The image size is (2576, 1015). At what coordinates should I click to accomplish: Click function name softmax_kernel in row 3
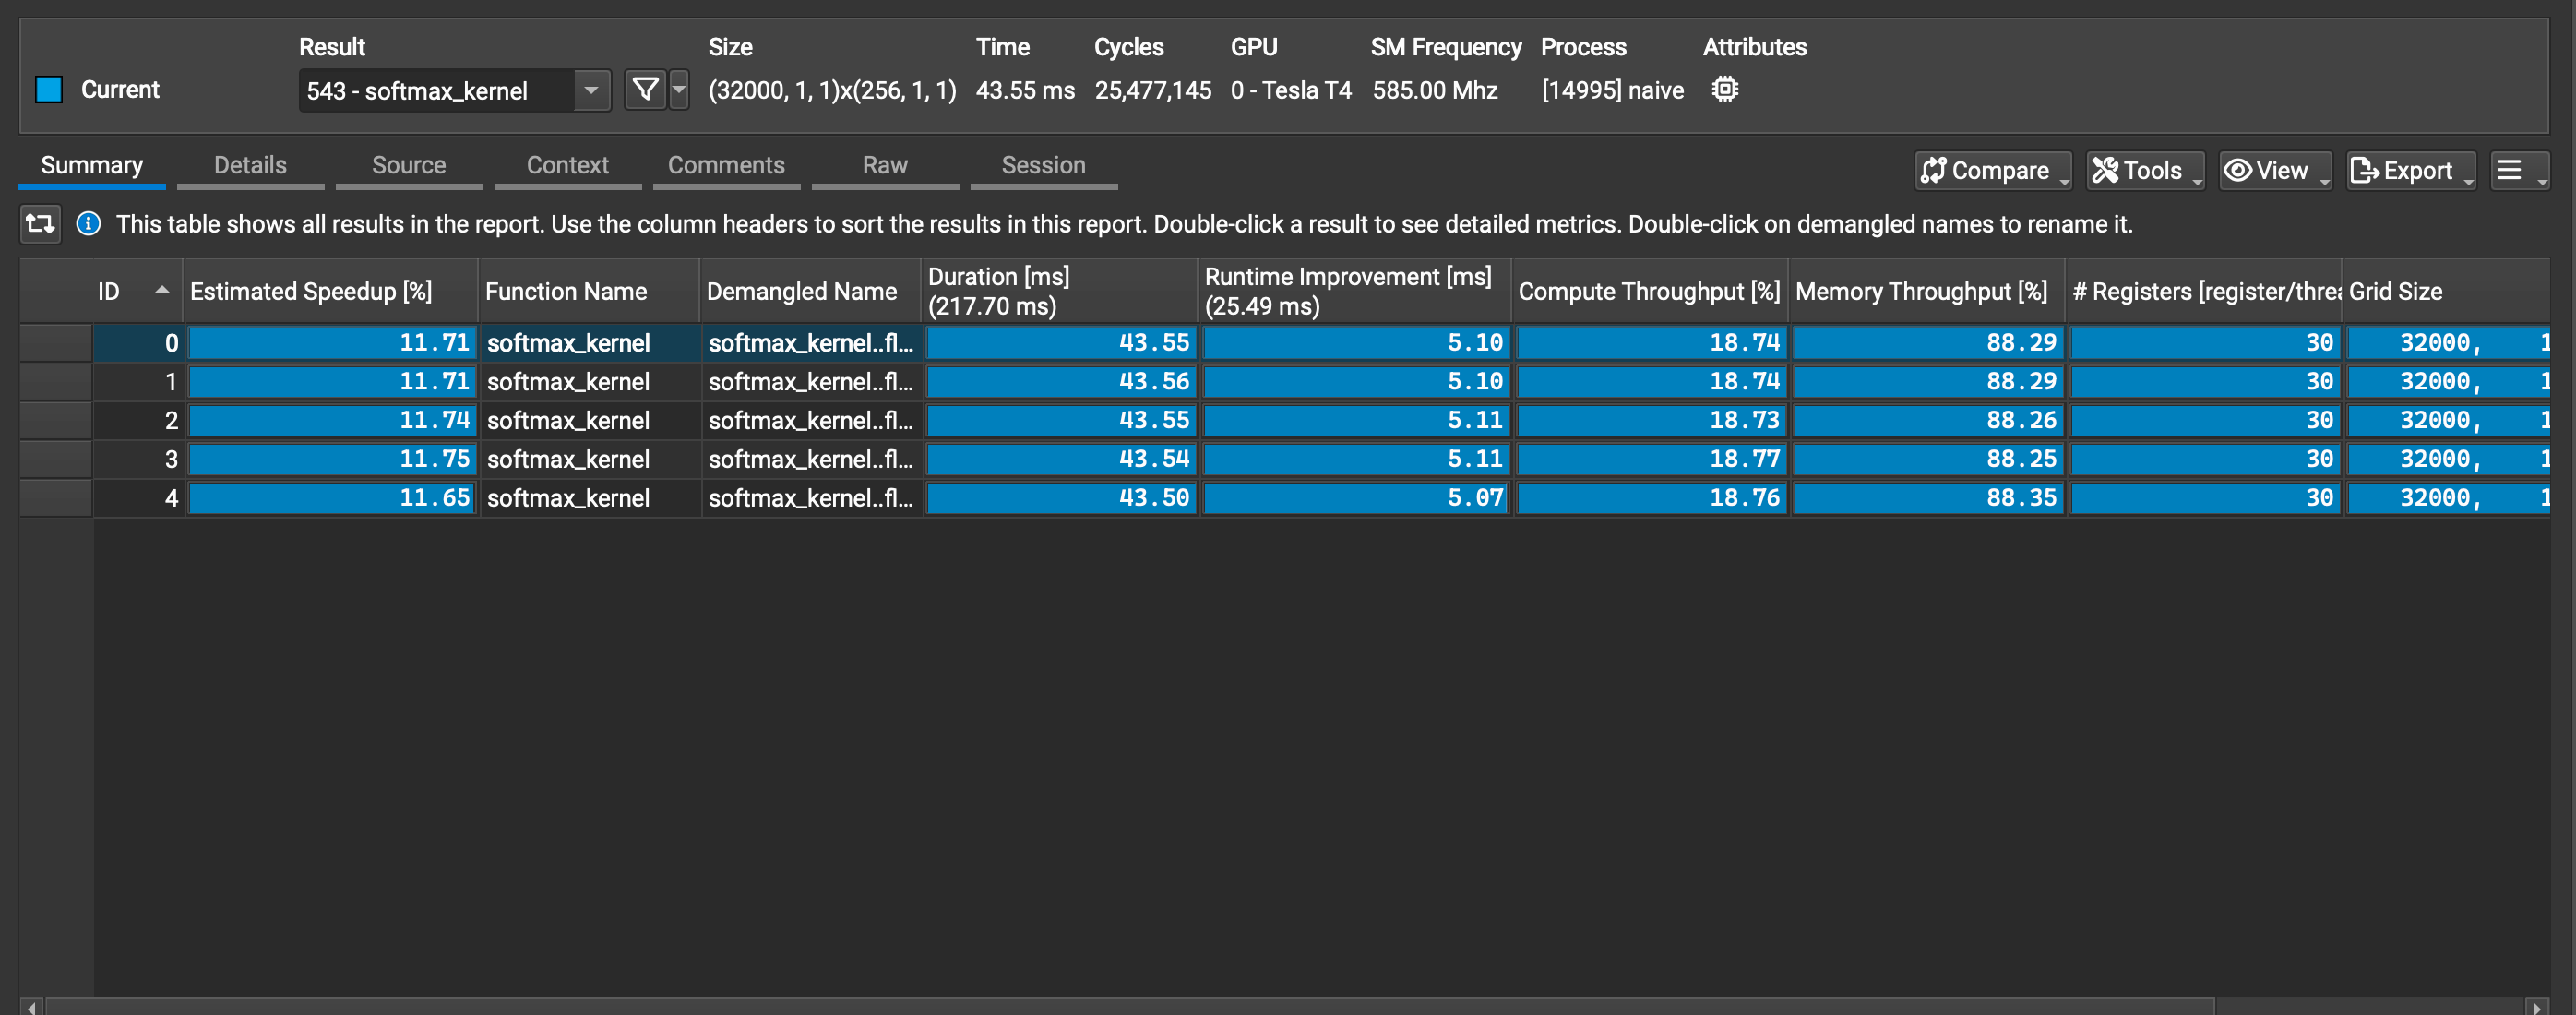568,459
